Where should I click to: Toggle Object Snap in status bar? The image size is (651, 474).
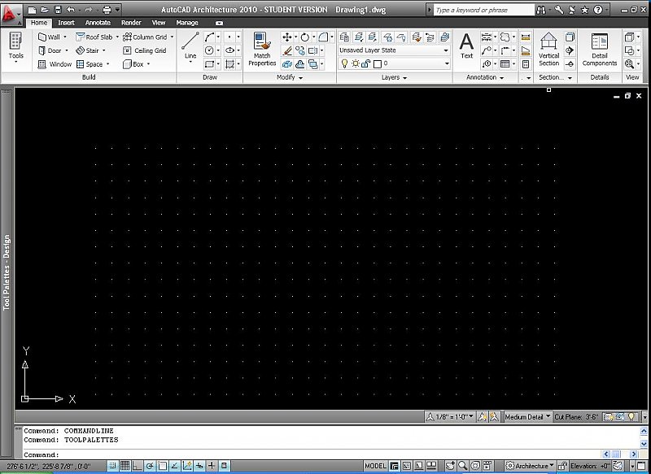(162, 465)
